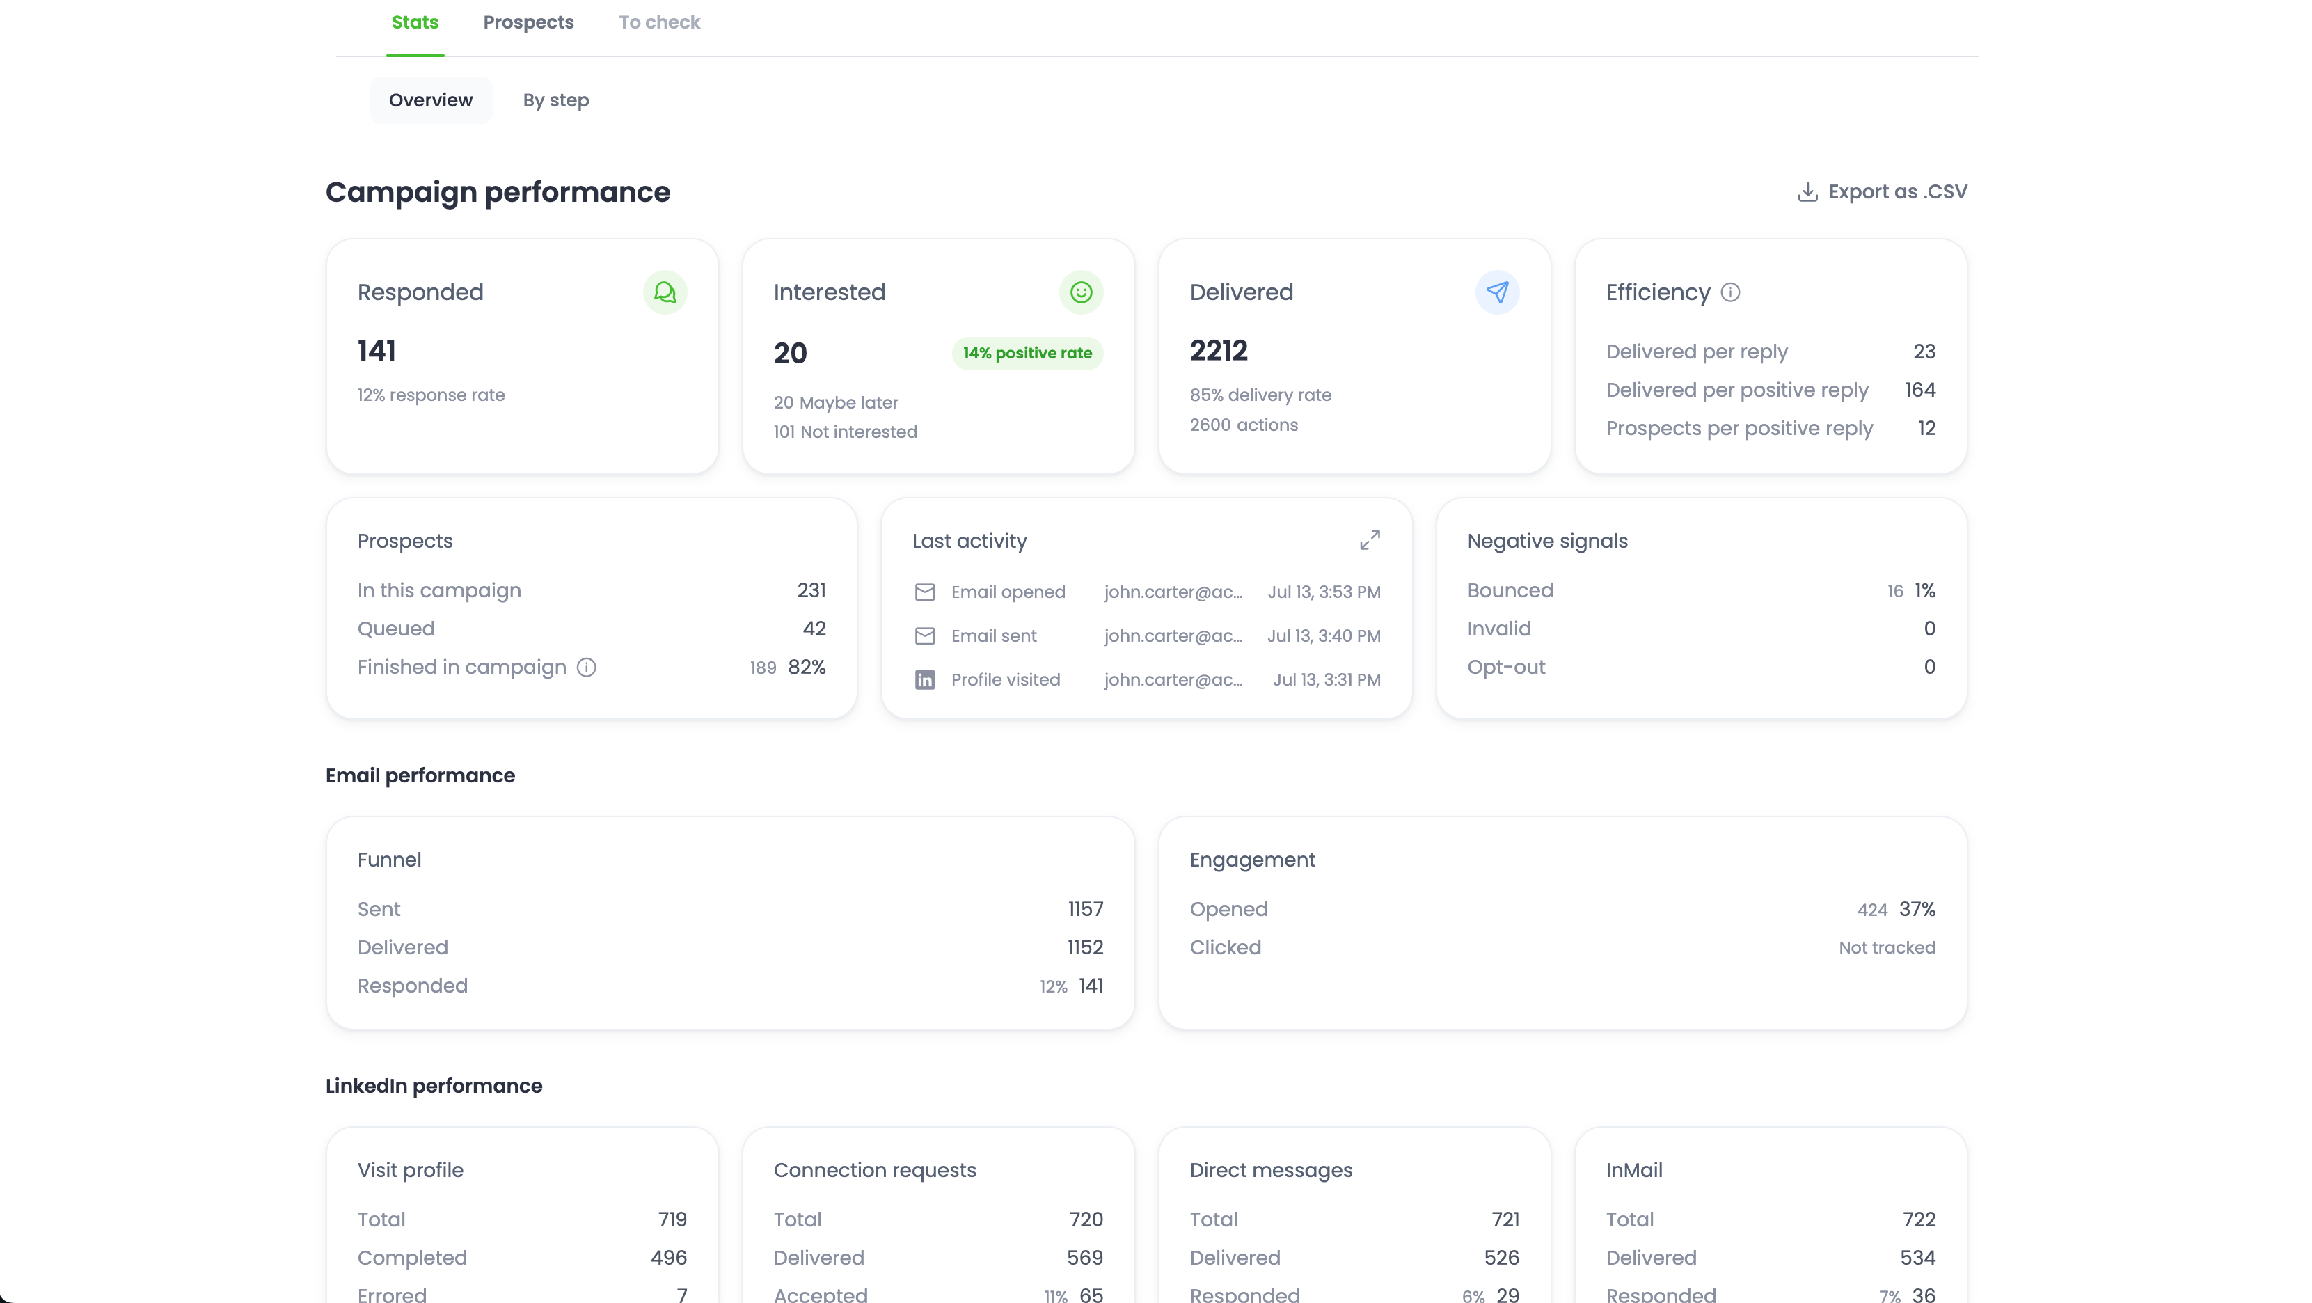Click the LinkedIn performance heading
Image resolution: width=2312 pixels, height=1303 pixels.
coord(434,1087)
